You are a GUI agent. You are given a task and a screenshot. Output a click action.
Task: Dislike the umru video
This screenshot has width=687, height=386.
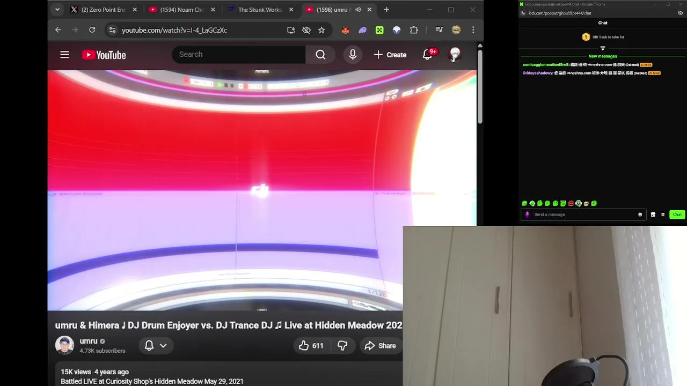point(342,346)
